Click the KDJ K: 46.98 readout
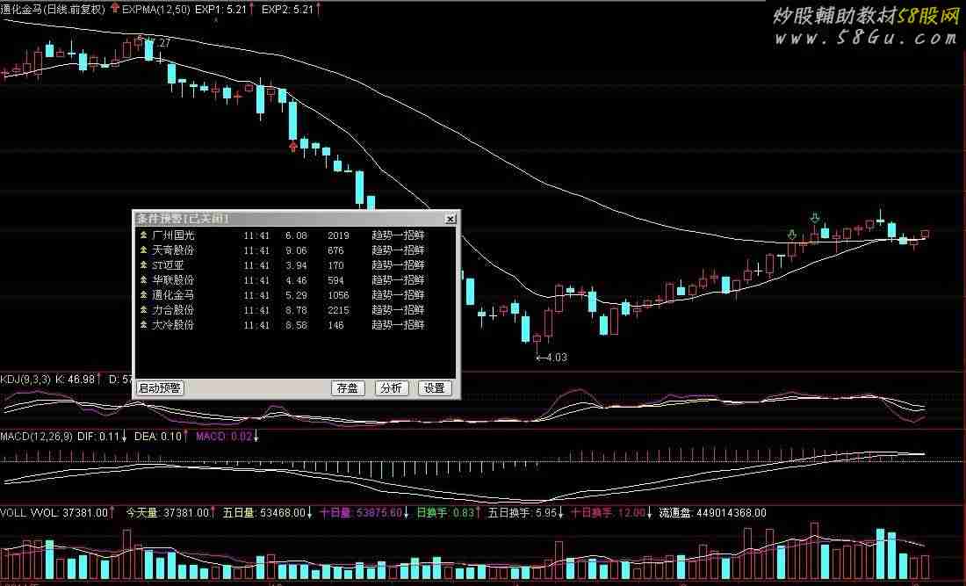 pos(76,379)
